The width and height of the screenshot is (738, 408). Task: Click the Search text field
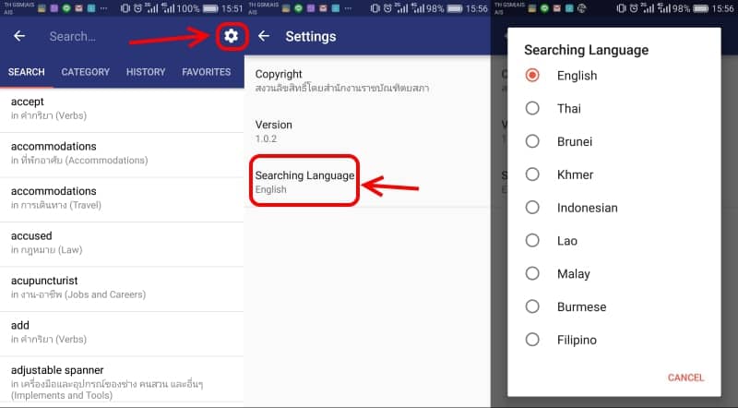(x=127, y=36)
